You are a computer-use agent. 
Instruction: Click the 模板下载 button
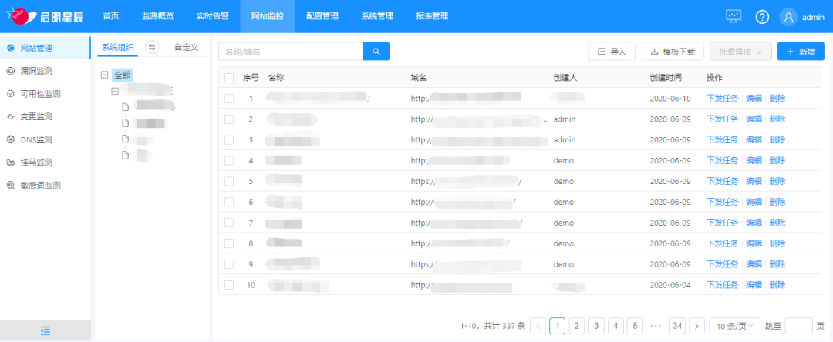click(673, 52)
